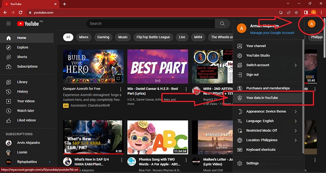Click Conquer Azeroth for Free title
The image size is (326, 173).
click(82, 89)
